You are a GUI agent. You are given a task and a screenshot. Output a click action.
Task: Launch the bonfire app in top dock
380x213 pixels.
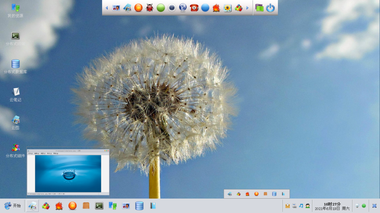[x=216, y=8]
